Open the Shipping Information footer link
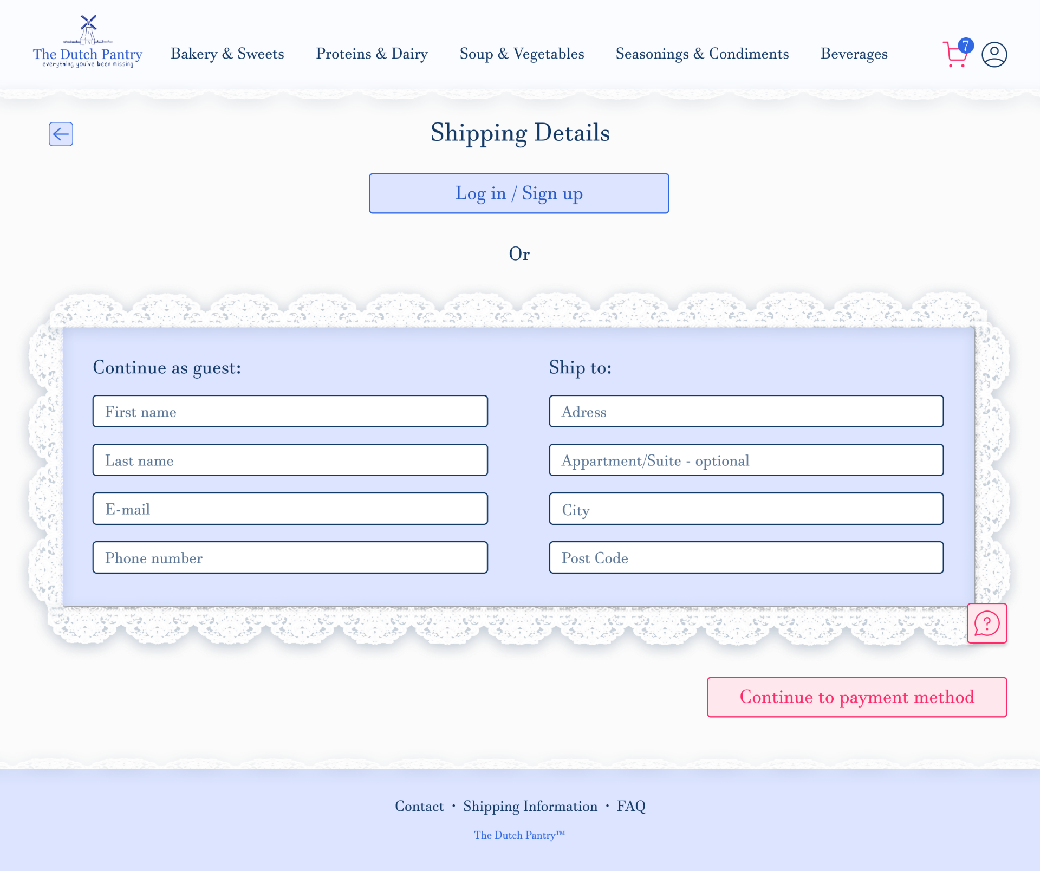 tap(530, 806)
